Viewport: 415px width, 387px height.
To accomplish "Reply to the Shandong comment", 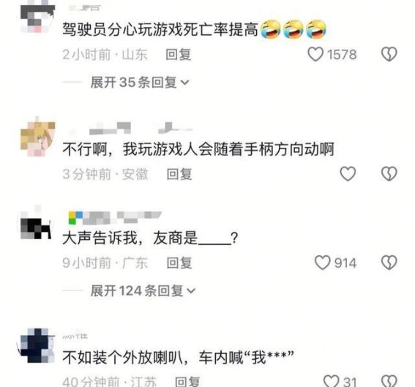I will click(x=178, y=54).
